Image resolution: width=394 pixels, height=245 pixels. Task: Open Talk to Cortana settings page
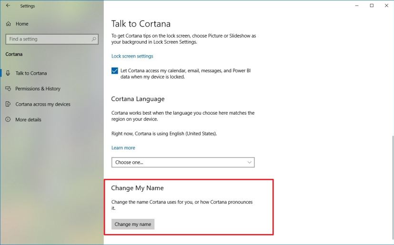pyautogui.click(x=31, y=73)
